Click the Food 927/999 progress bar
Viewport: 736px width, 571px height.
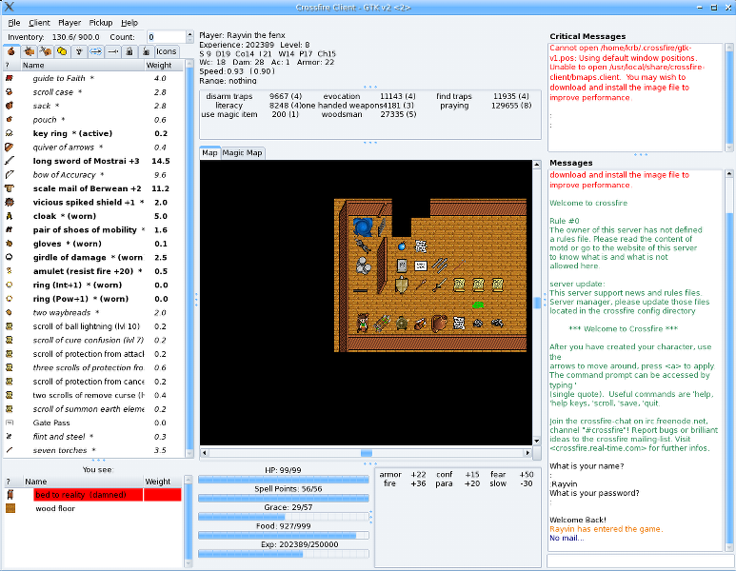click(283, 535)
